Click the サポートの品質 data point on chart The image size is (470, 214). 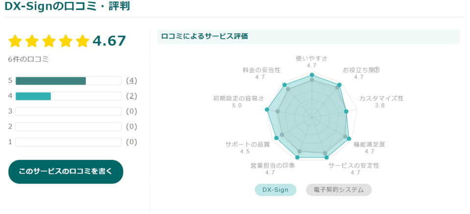click(276, 138)
